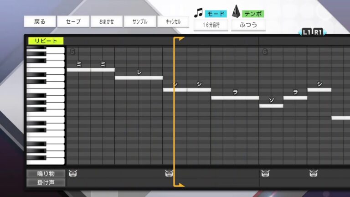Select the drum icon beside the orange playhead

(x=169, y=173)
